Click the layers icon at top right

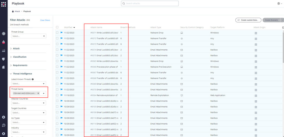(278, 4)
